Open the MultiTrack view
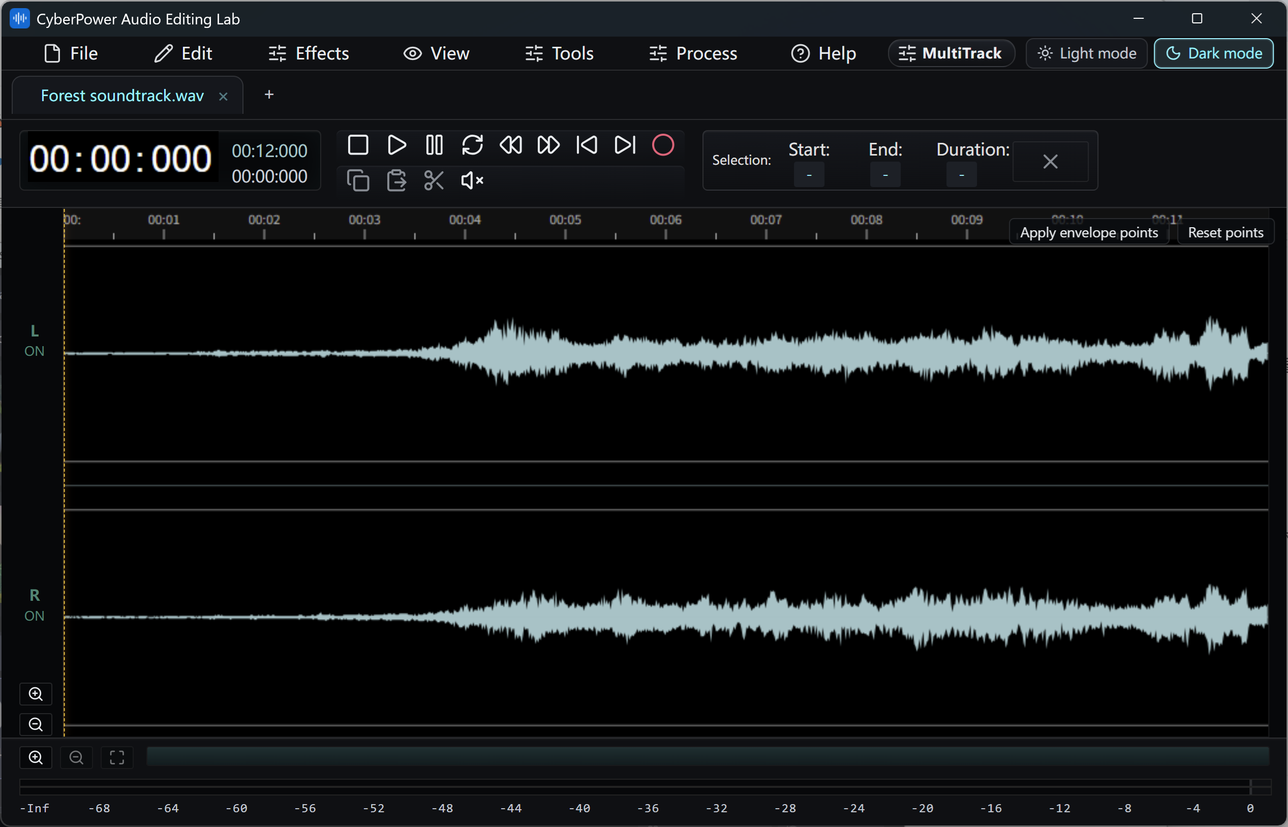Image resolution: width=1288 pixels, height=827 pixels. (x=952, y=53)
